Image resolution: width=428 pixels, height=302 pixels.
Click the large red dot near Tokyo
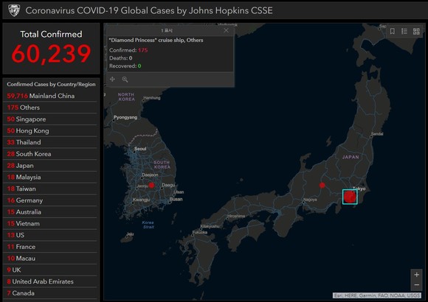350,197
